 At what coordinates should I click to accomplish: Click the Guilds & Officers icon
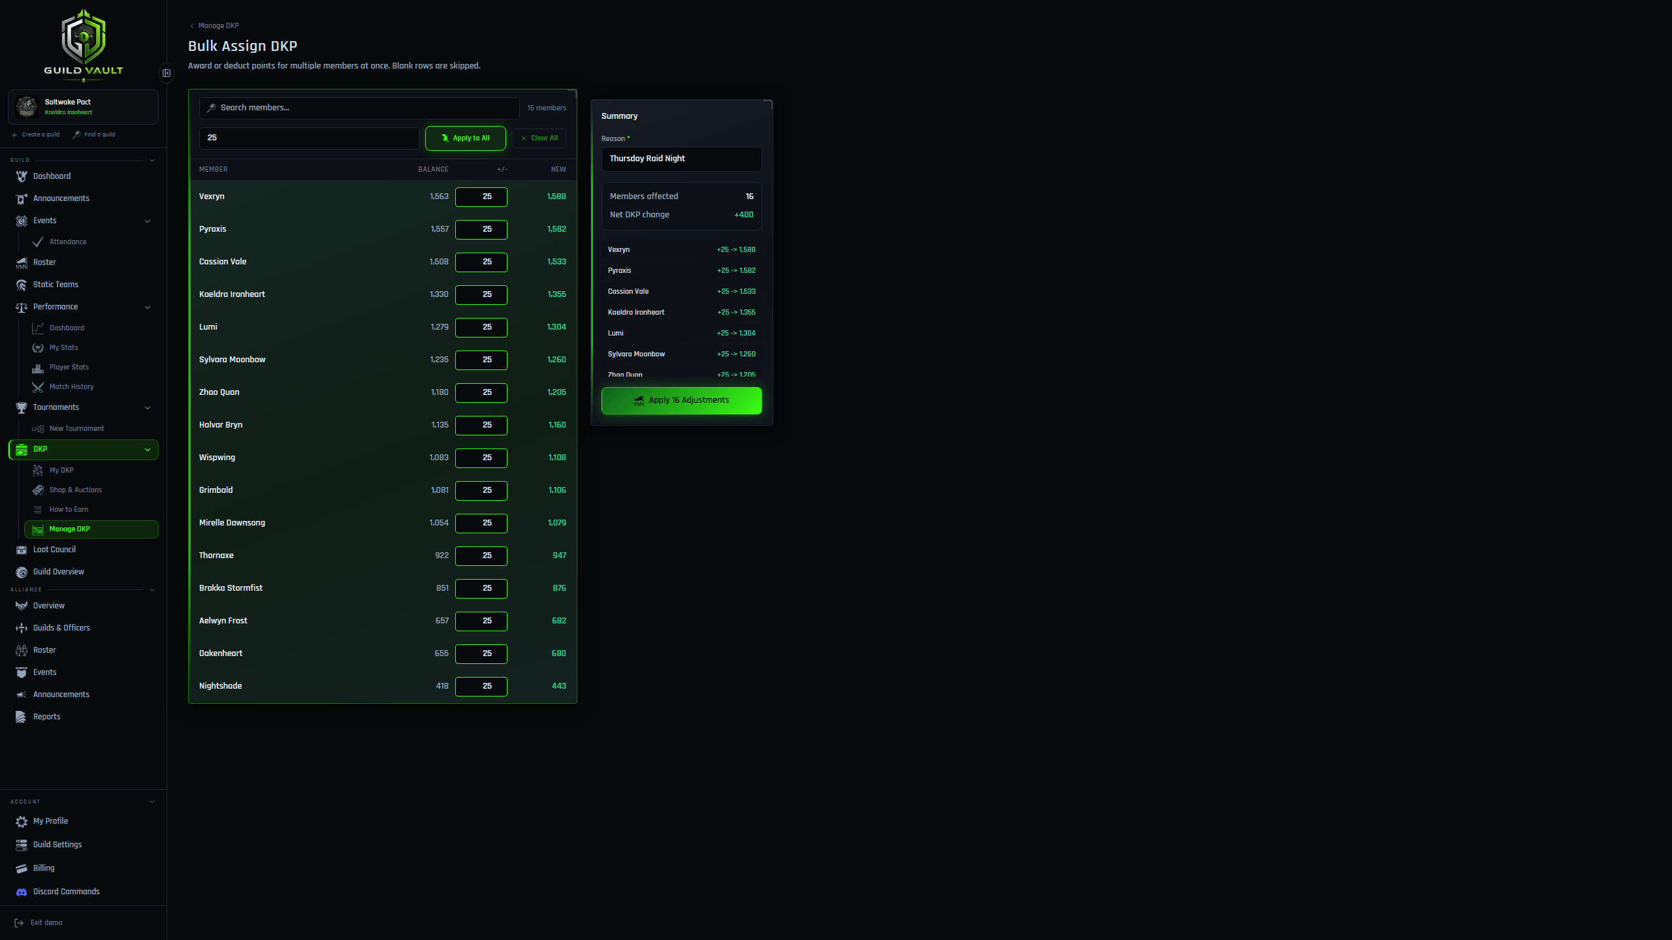pos(22,628)
